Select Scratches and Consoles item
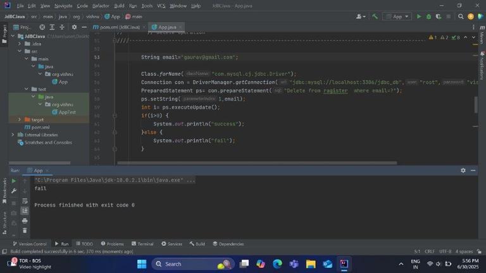The width and height of the screenshot is (486, 273). (x=46, y=142)
